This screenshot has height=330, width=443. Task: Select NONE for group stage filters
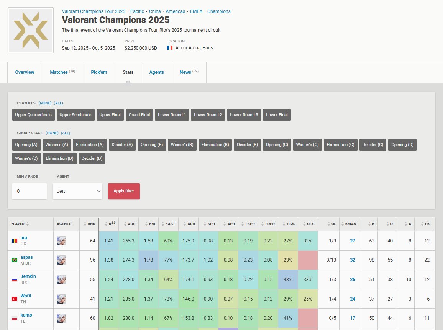click(x=52, y=133)
